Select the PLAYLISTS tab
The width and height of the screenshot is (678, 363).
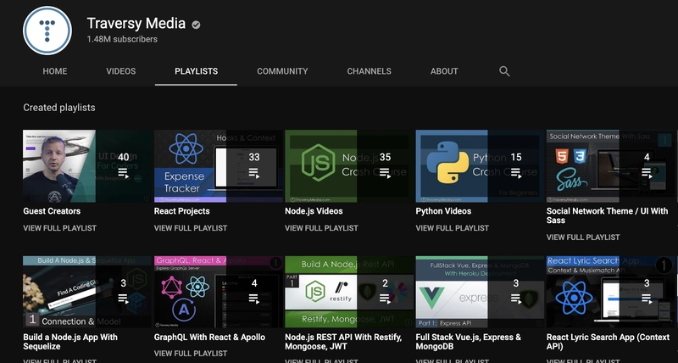(196, 71)
